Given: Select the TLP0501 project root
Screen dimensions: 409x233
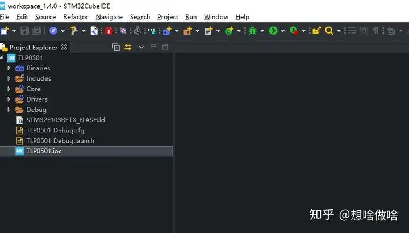Looking at the screenshot, I should pos(30,58).
